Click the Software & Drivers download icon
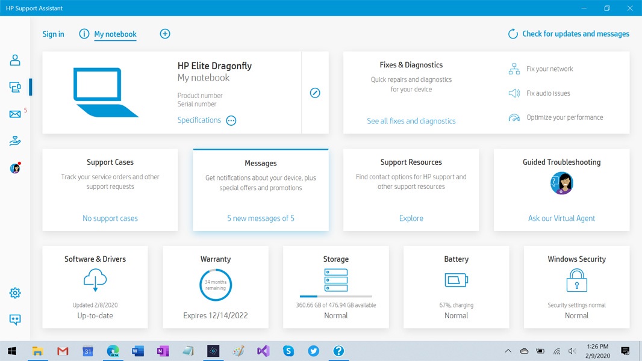 click(95, 280)
